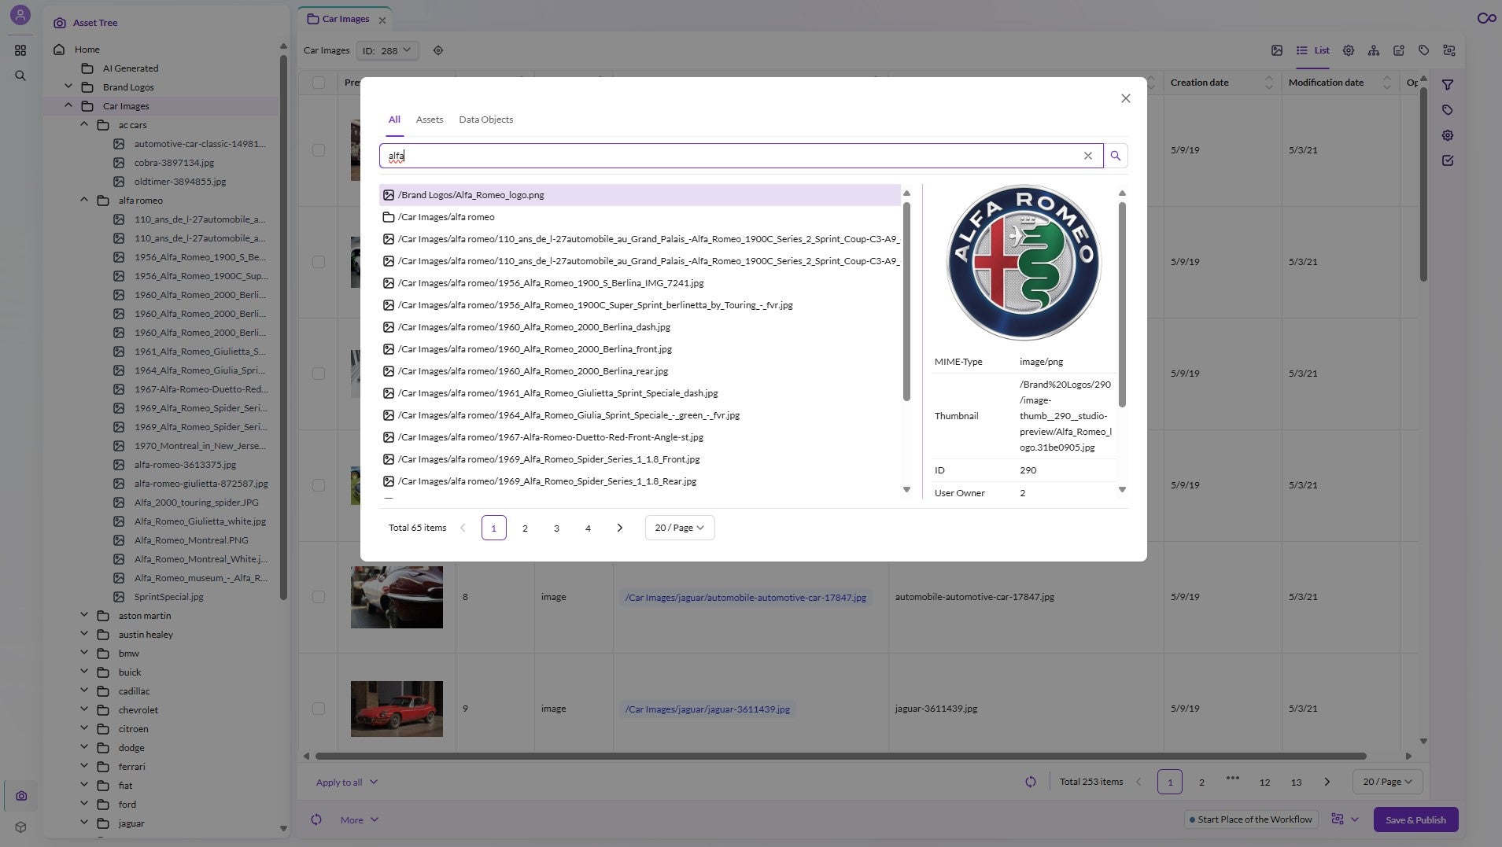Viewport: 1502px width, 847px height.
Task: Switch to the Assets tab in the dialog
Action: point(429,120)
